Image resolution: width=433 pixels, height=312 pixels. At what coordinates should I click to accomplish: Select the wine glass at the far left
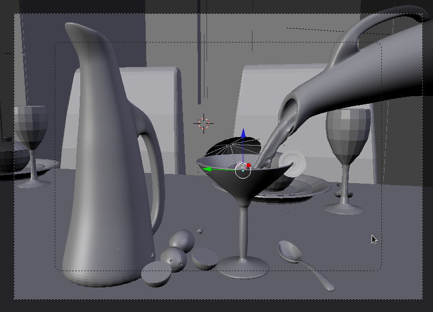point(32,146)
